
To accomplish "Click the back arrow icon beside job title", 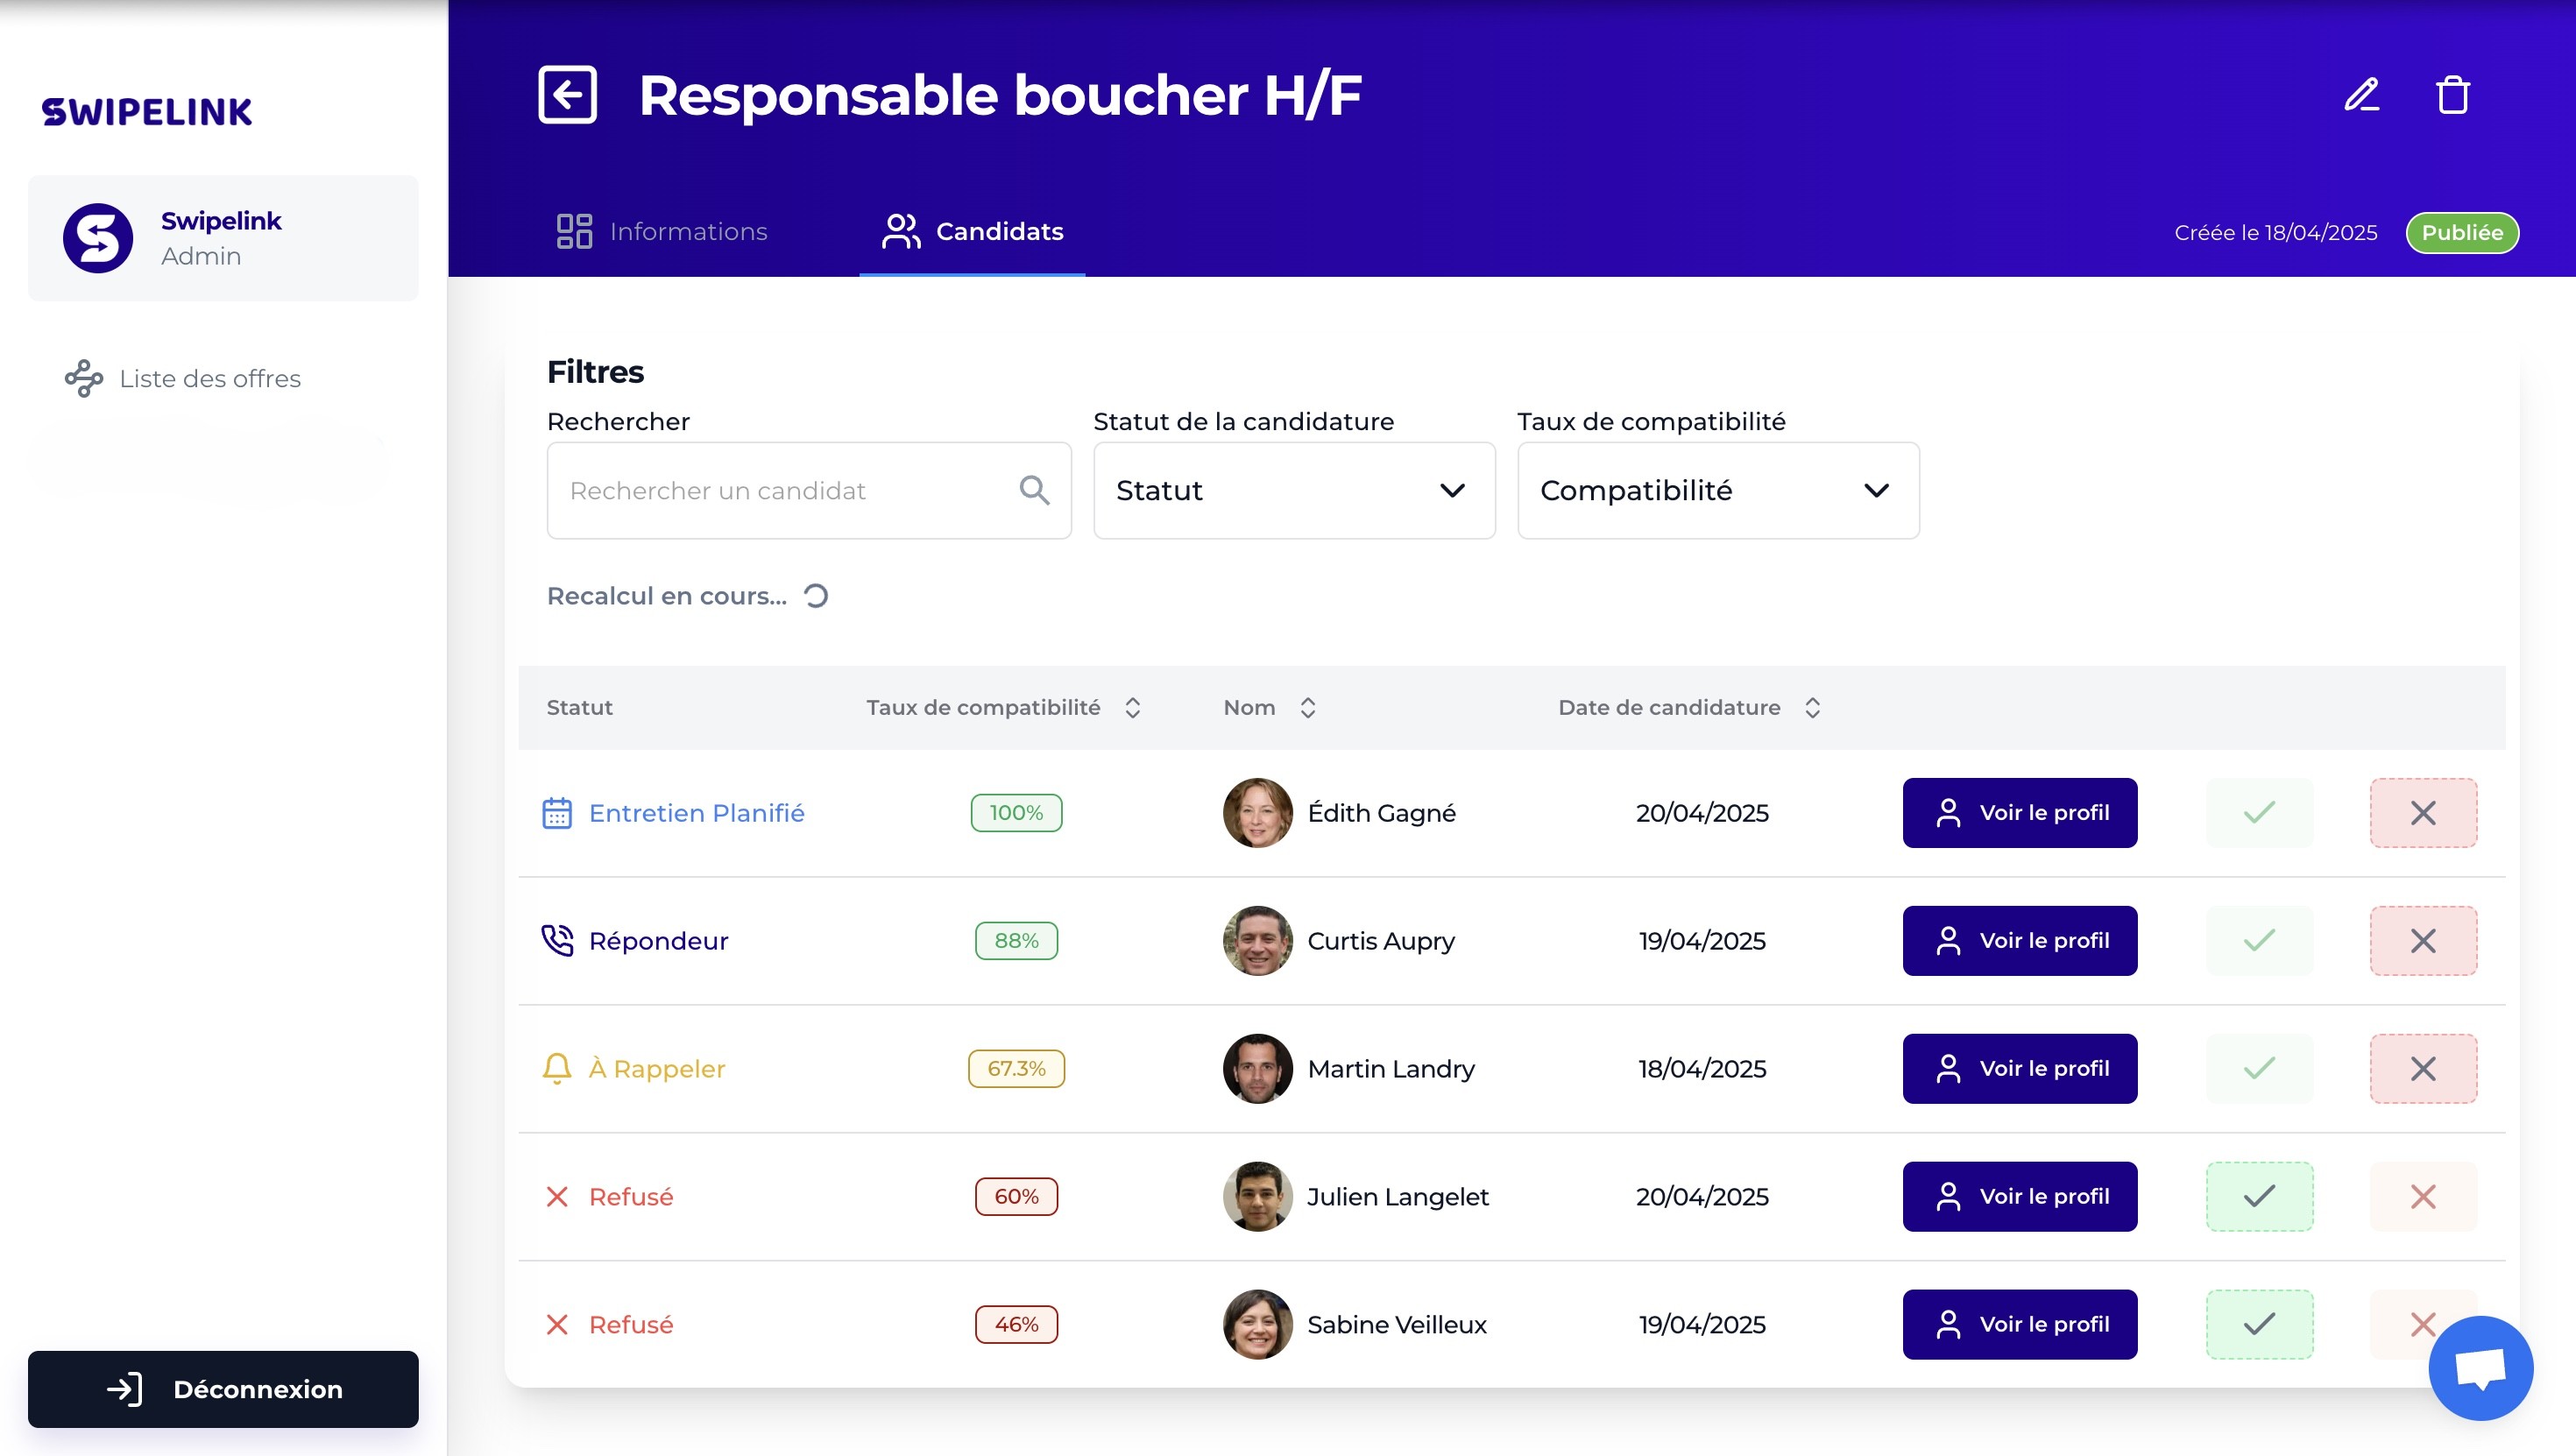I will [567, 95].
